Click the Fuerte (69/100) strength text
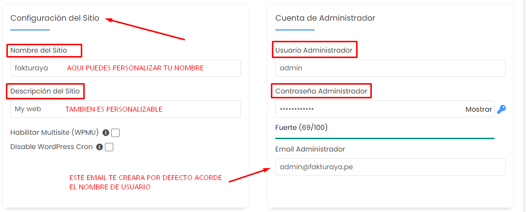 coord(301,127)
